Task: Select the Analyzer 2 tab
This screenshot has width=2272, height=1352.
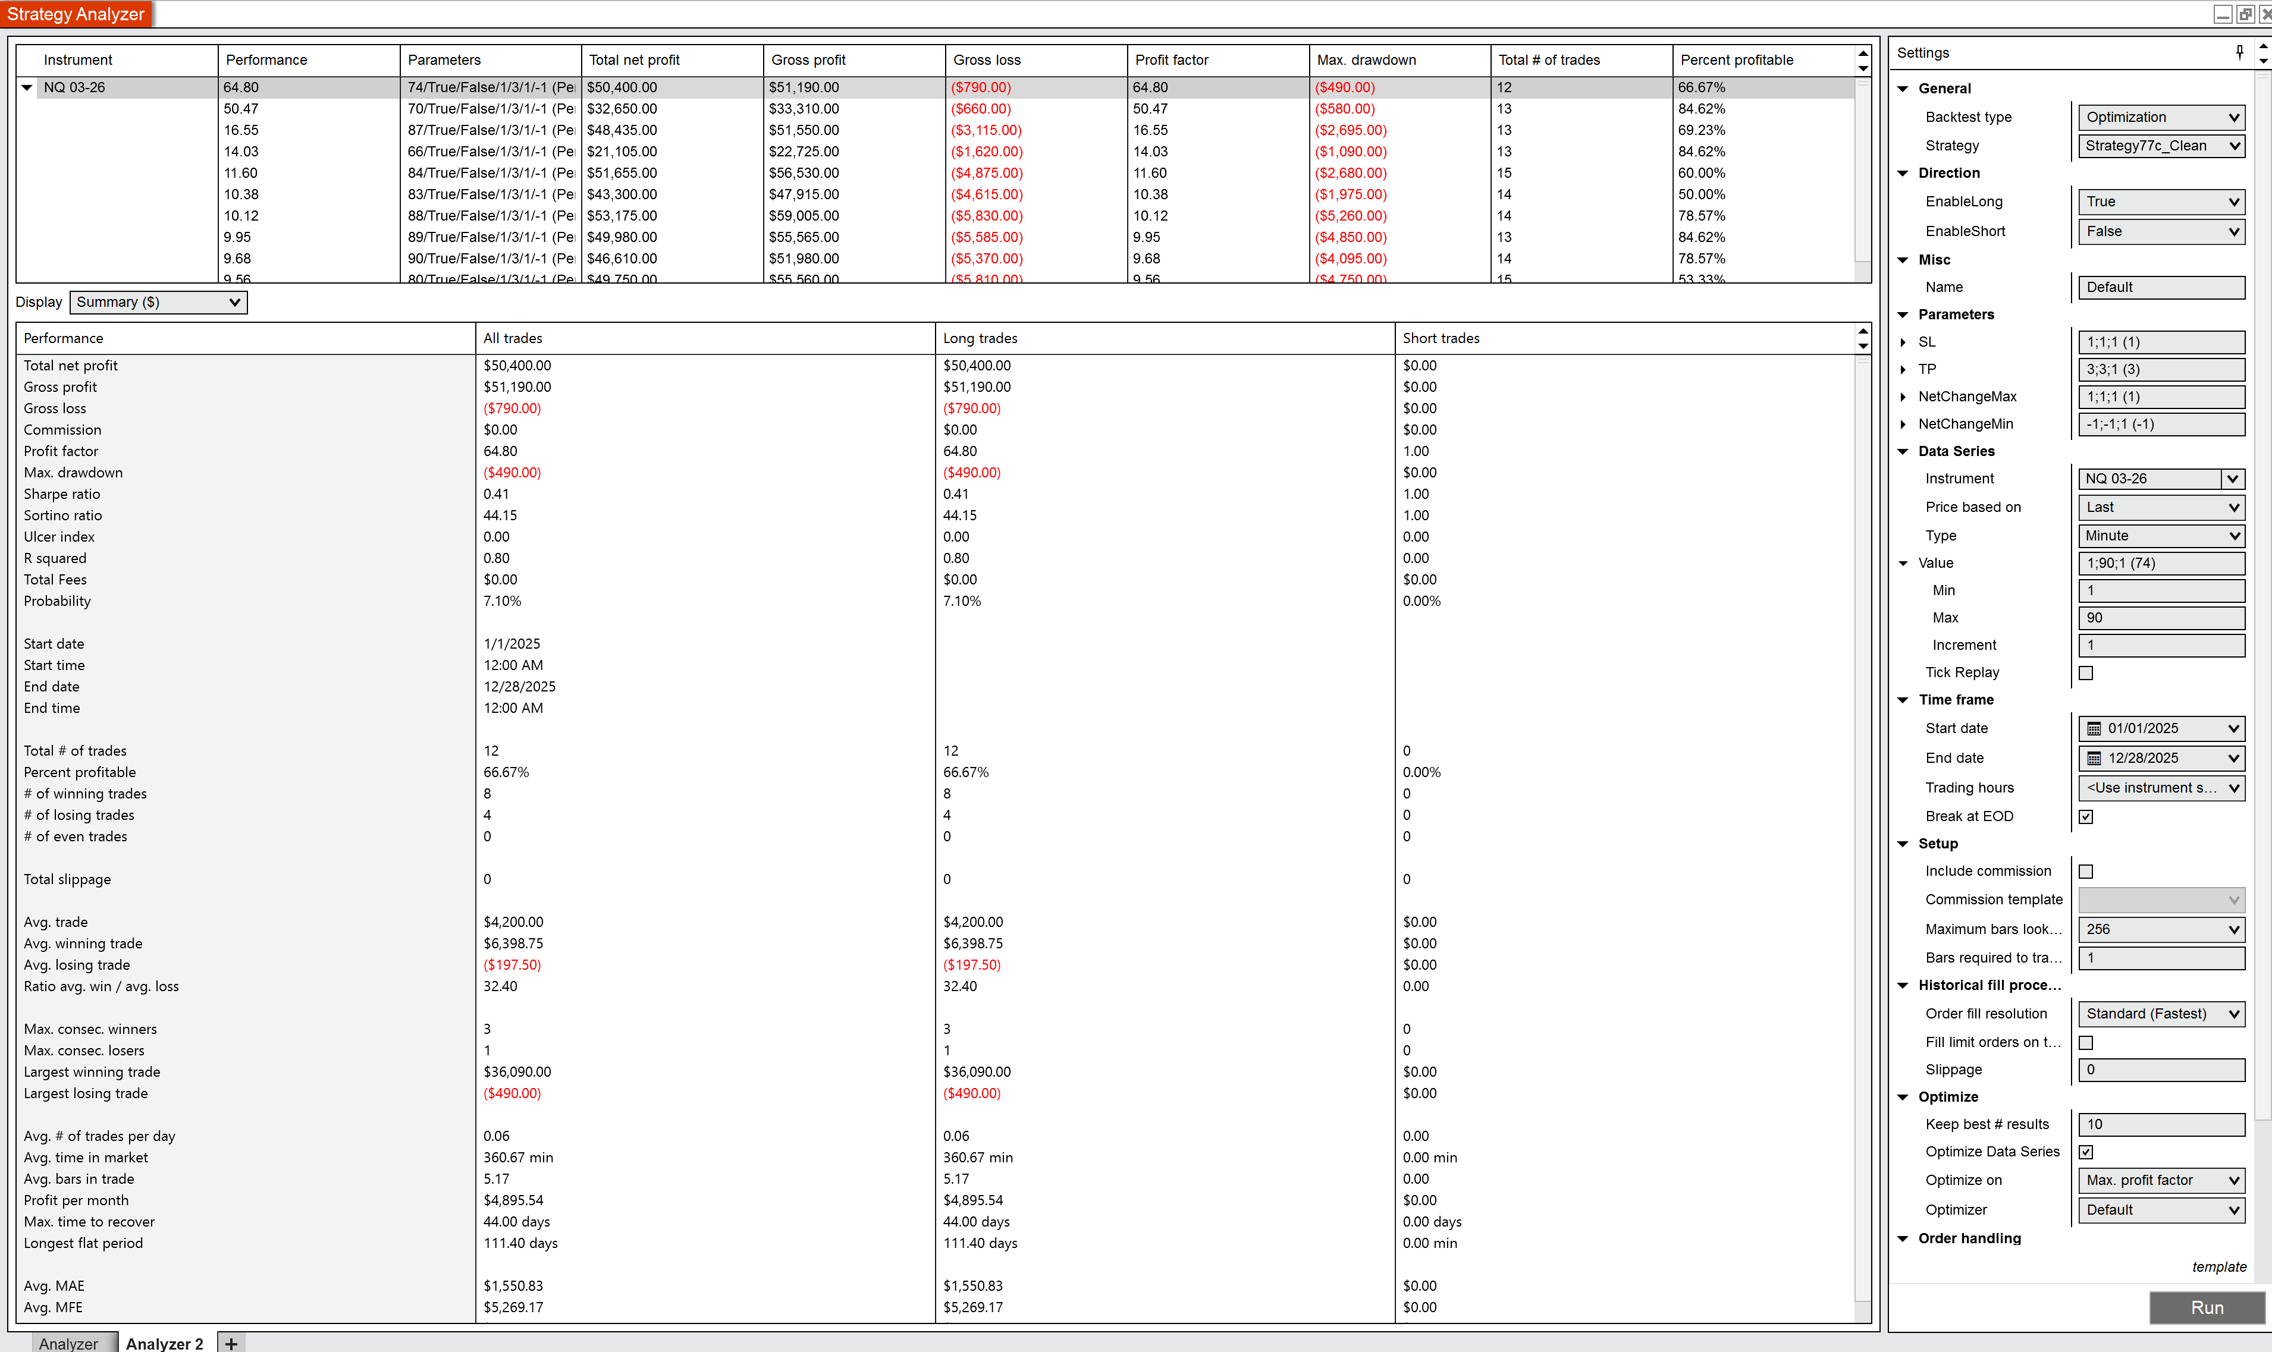Action: click(x=165, y=1343)
